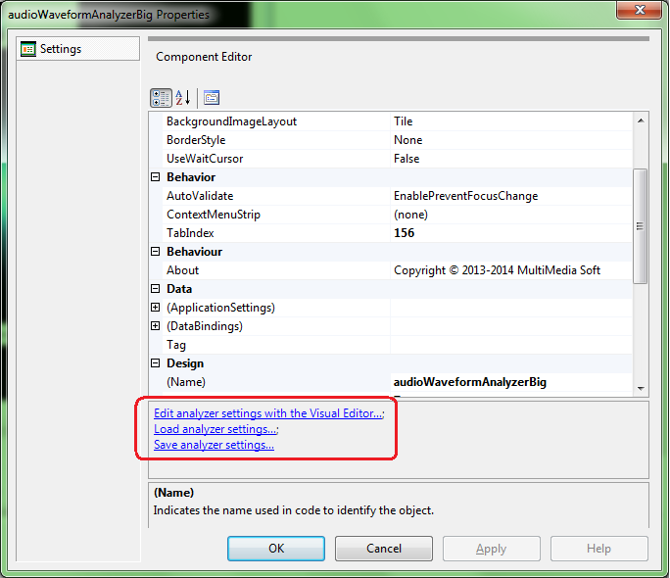
Task: Collapse the Data category
Action: point(155,289)
